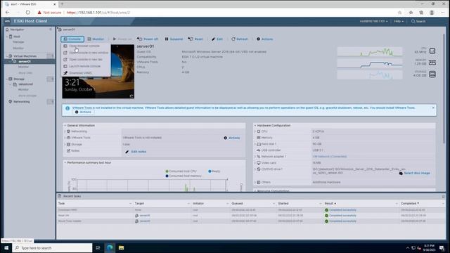Select Monitor under Host
This screenshot has width=450, height=253.
point(18,48)
